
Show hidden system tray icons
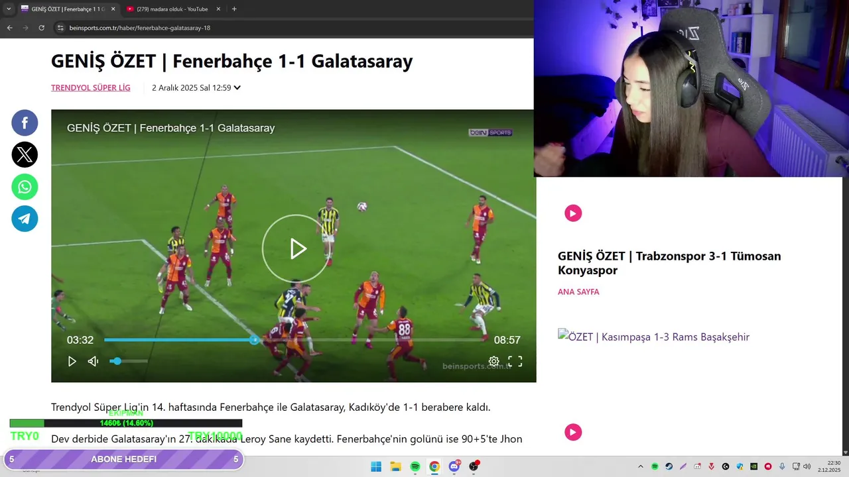coord(641,466)
